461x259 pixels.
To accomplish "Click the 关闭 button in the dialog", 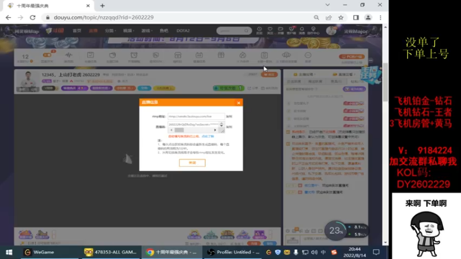I will (x=192, y=163).
